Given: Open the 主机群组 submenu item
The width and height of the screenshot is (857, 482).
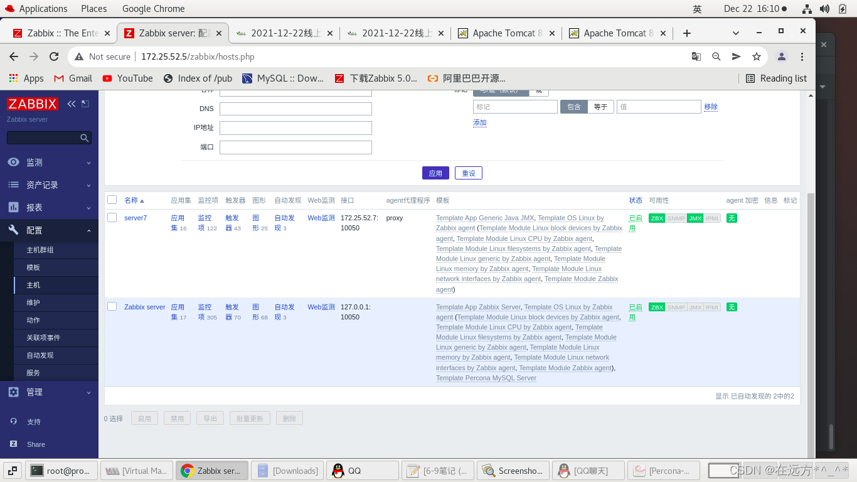Looking at the screenshot, I should (x=40, y=250).
